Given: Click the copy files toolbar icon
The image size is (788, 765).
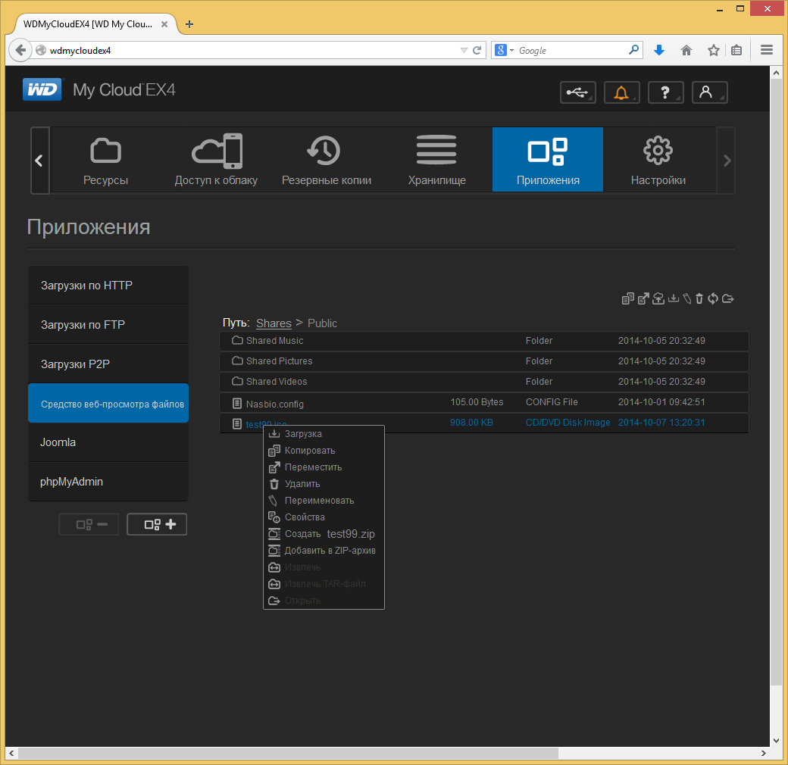Looking at the screenshot, I should pyautogui.click(x=627, y=299).
